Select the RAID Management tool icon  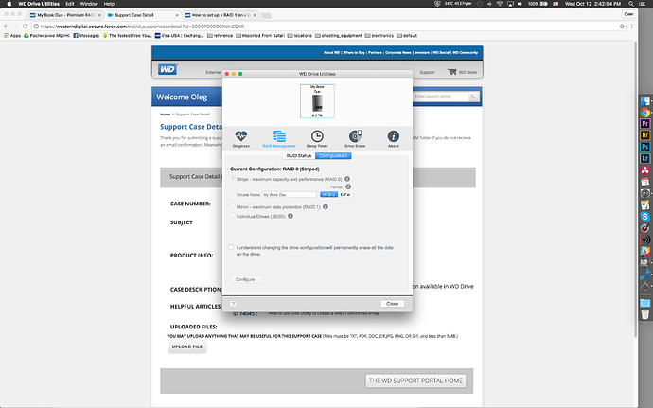tap(279, 139)
